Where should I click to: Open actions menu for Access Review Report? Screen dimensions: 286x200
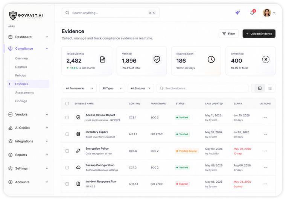click(x=266, y=118)
